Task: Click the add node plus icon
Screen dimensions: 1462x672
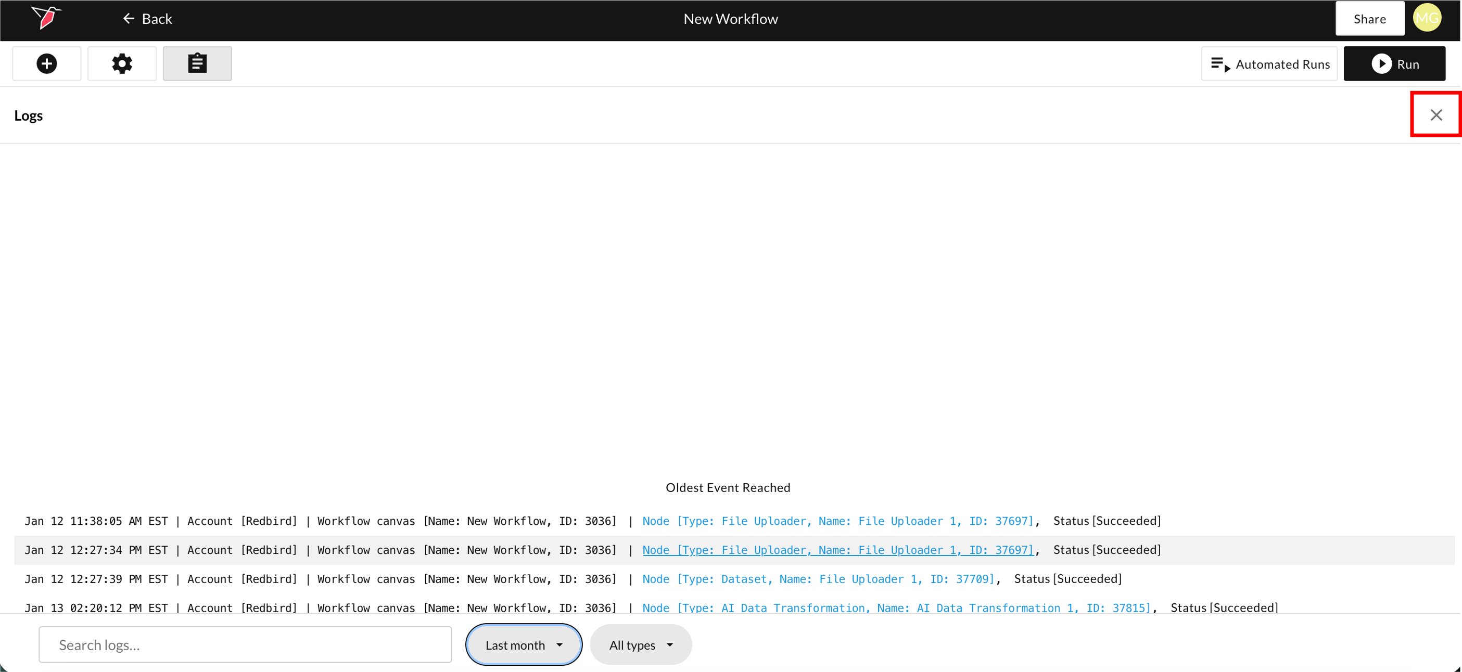Action: (x=46, y=63)
